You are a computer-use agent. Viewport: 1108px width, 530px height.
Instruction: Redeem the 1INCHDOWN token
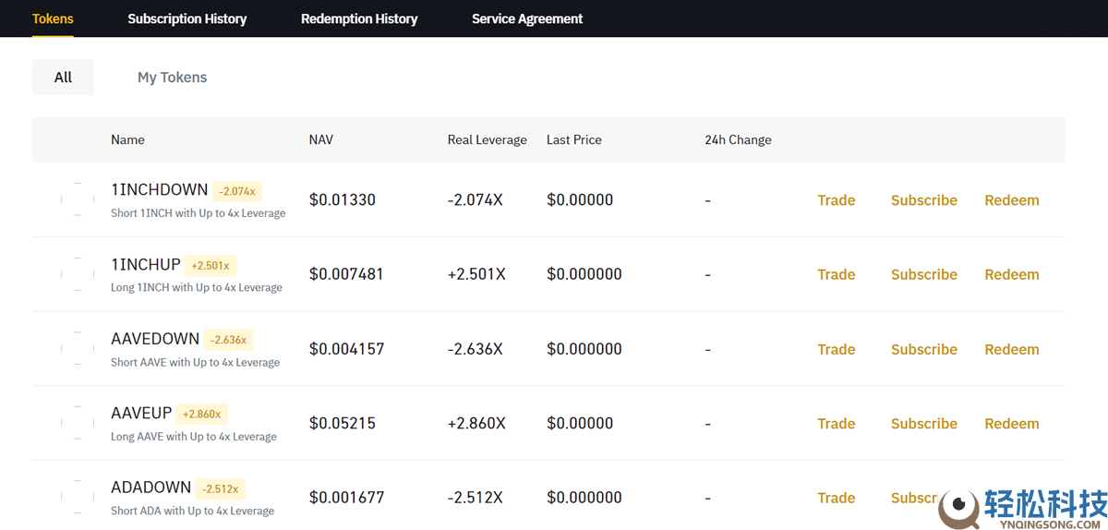[1011, 200]
